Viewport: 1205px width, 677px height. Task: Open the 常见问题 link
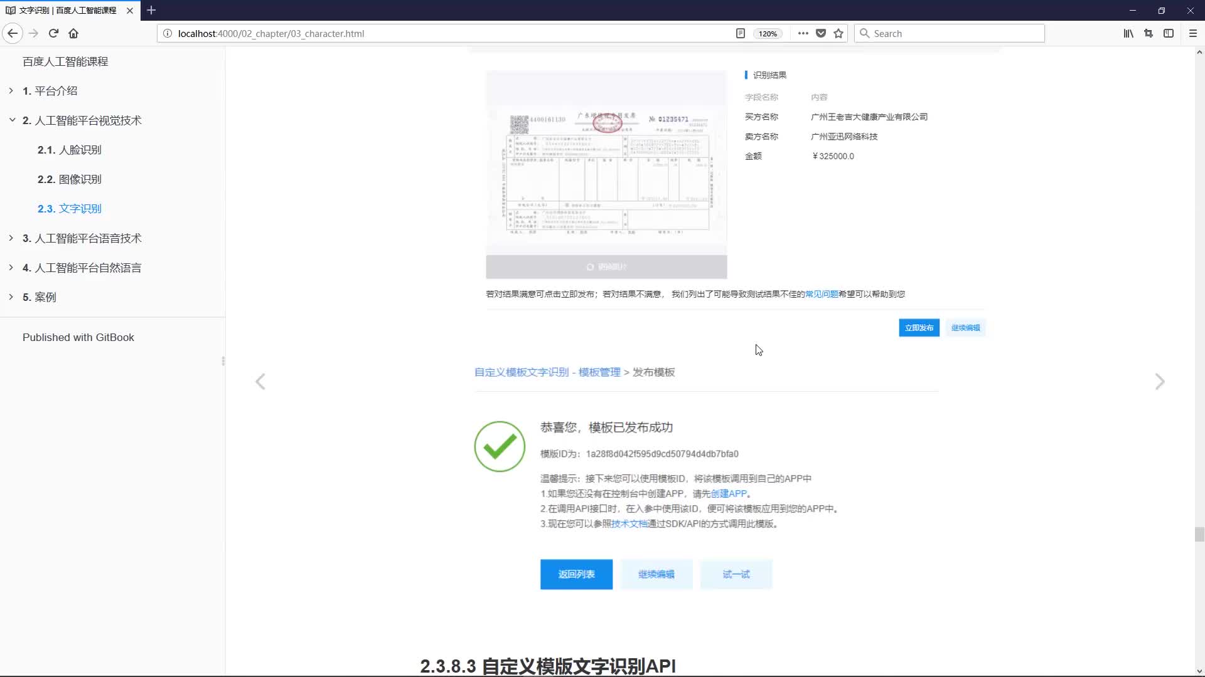[822, 294]
